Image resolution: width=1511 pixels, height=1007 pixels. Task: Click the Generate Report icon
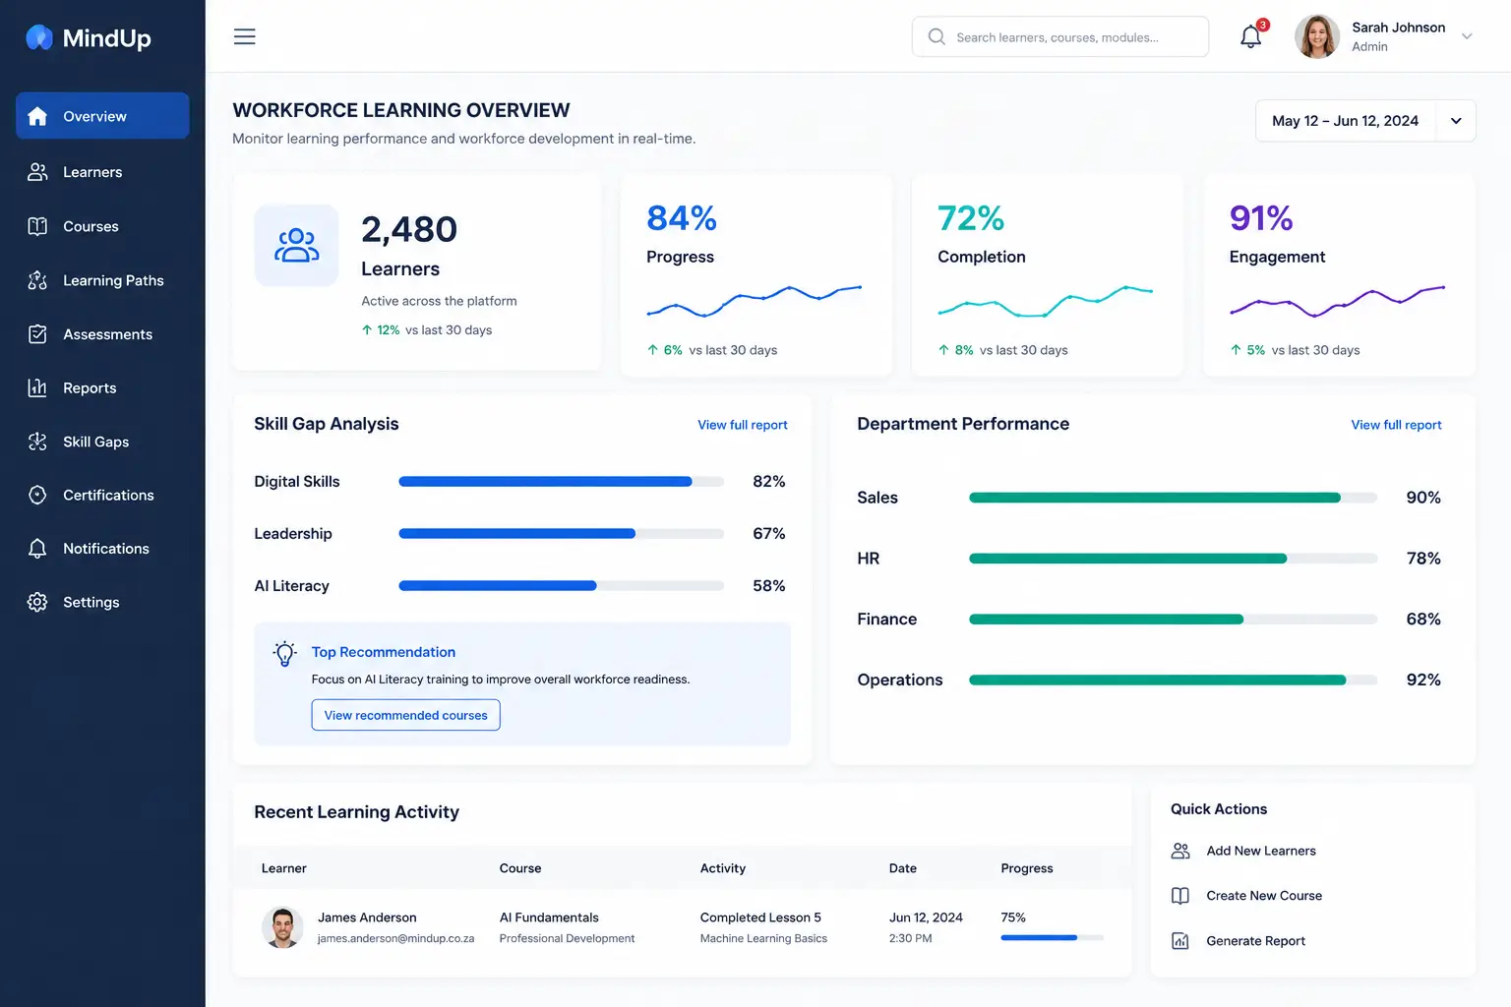(x=1180, y=941)
